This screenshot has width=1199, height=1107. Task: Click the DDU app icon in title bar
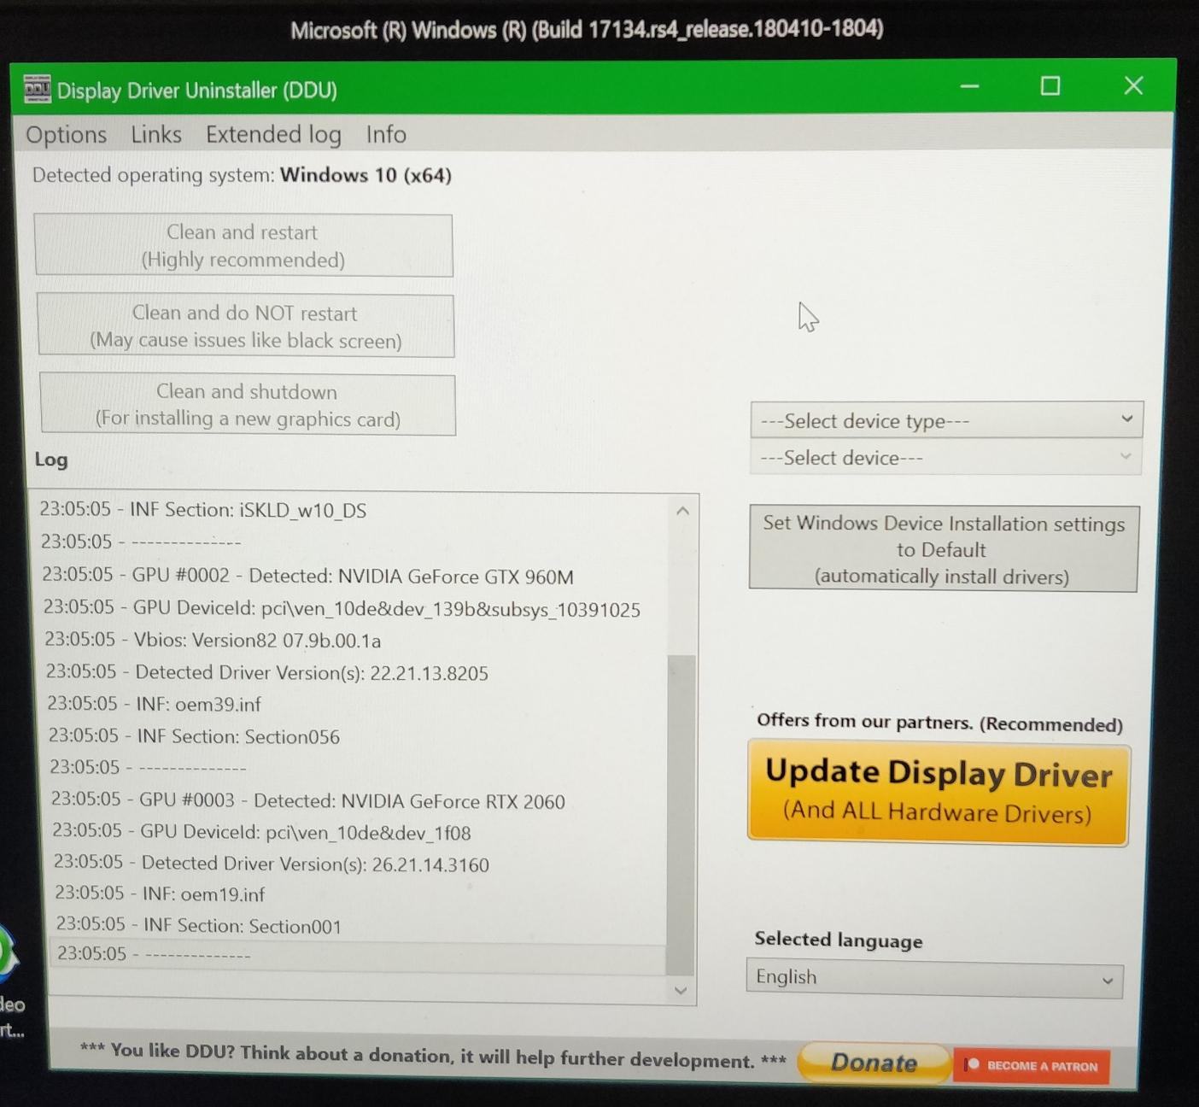pyautogui.click(x=38, y=88)
